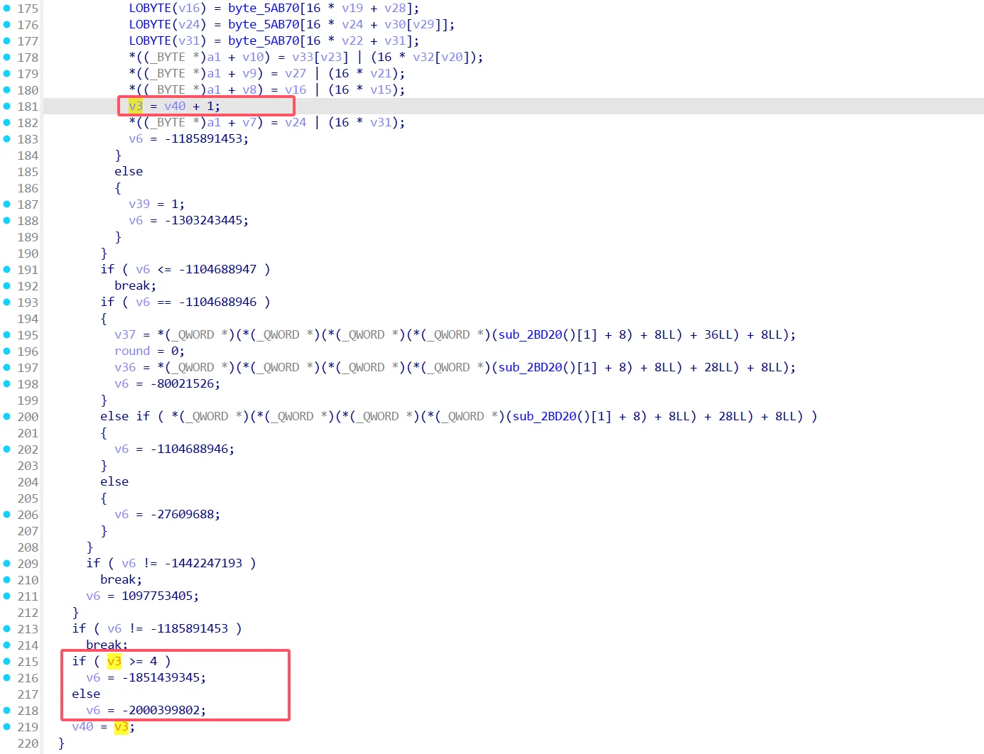Image resolution: width=984 pixels, height=754 pixels.
Task: Click breakpoint dot beside line 219
Action: 7,727
